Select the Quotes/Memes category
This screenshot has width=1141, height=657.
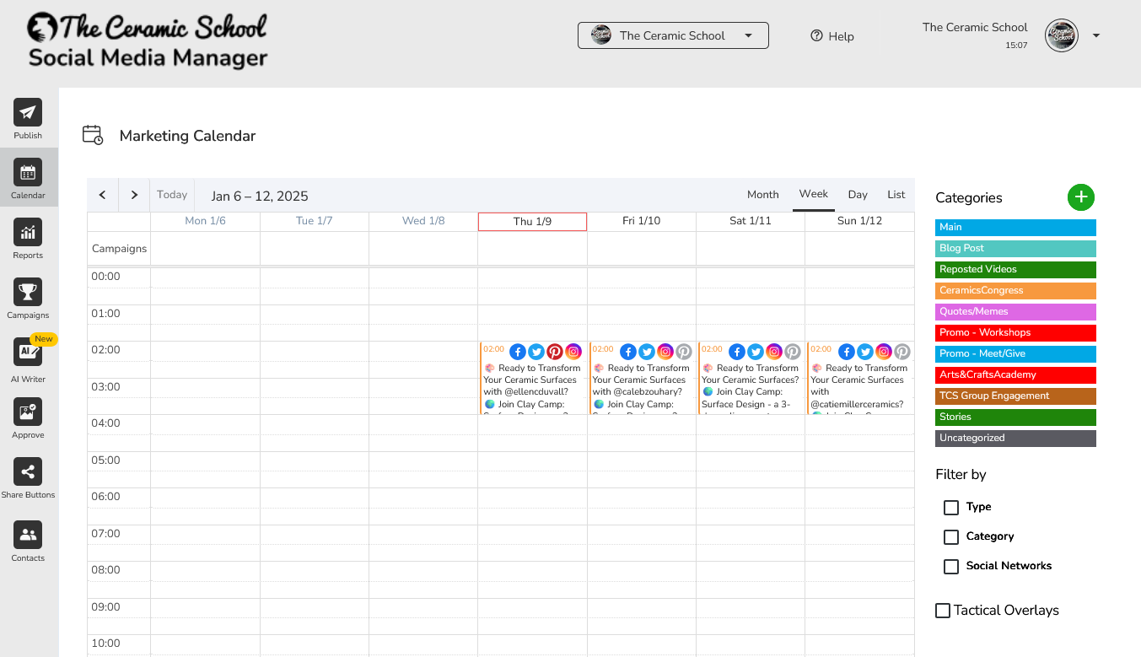click(1015, 312)
